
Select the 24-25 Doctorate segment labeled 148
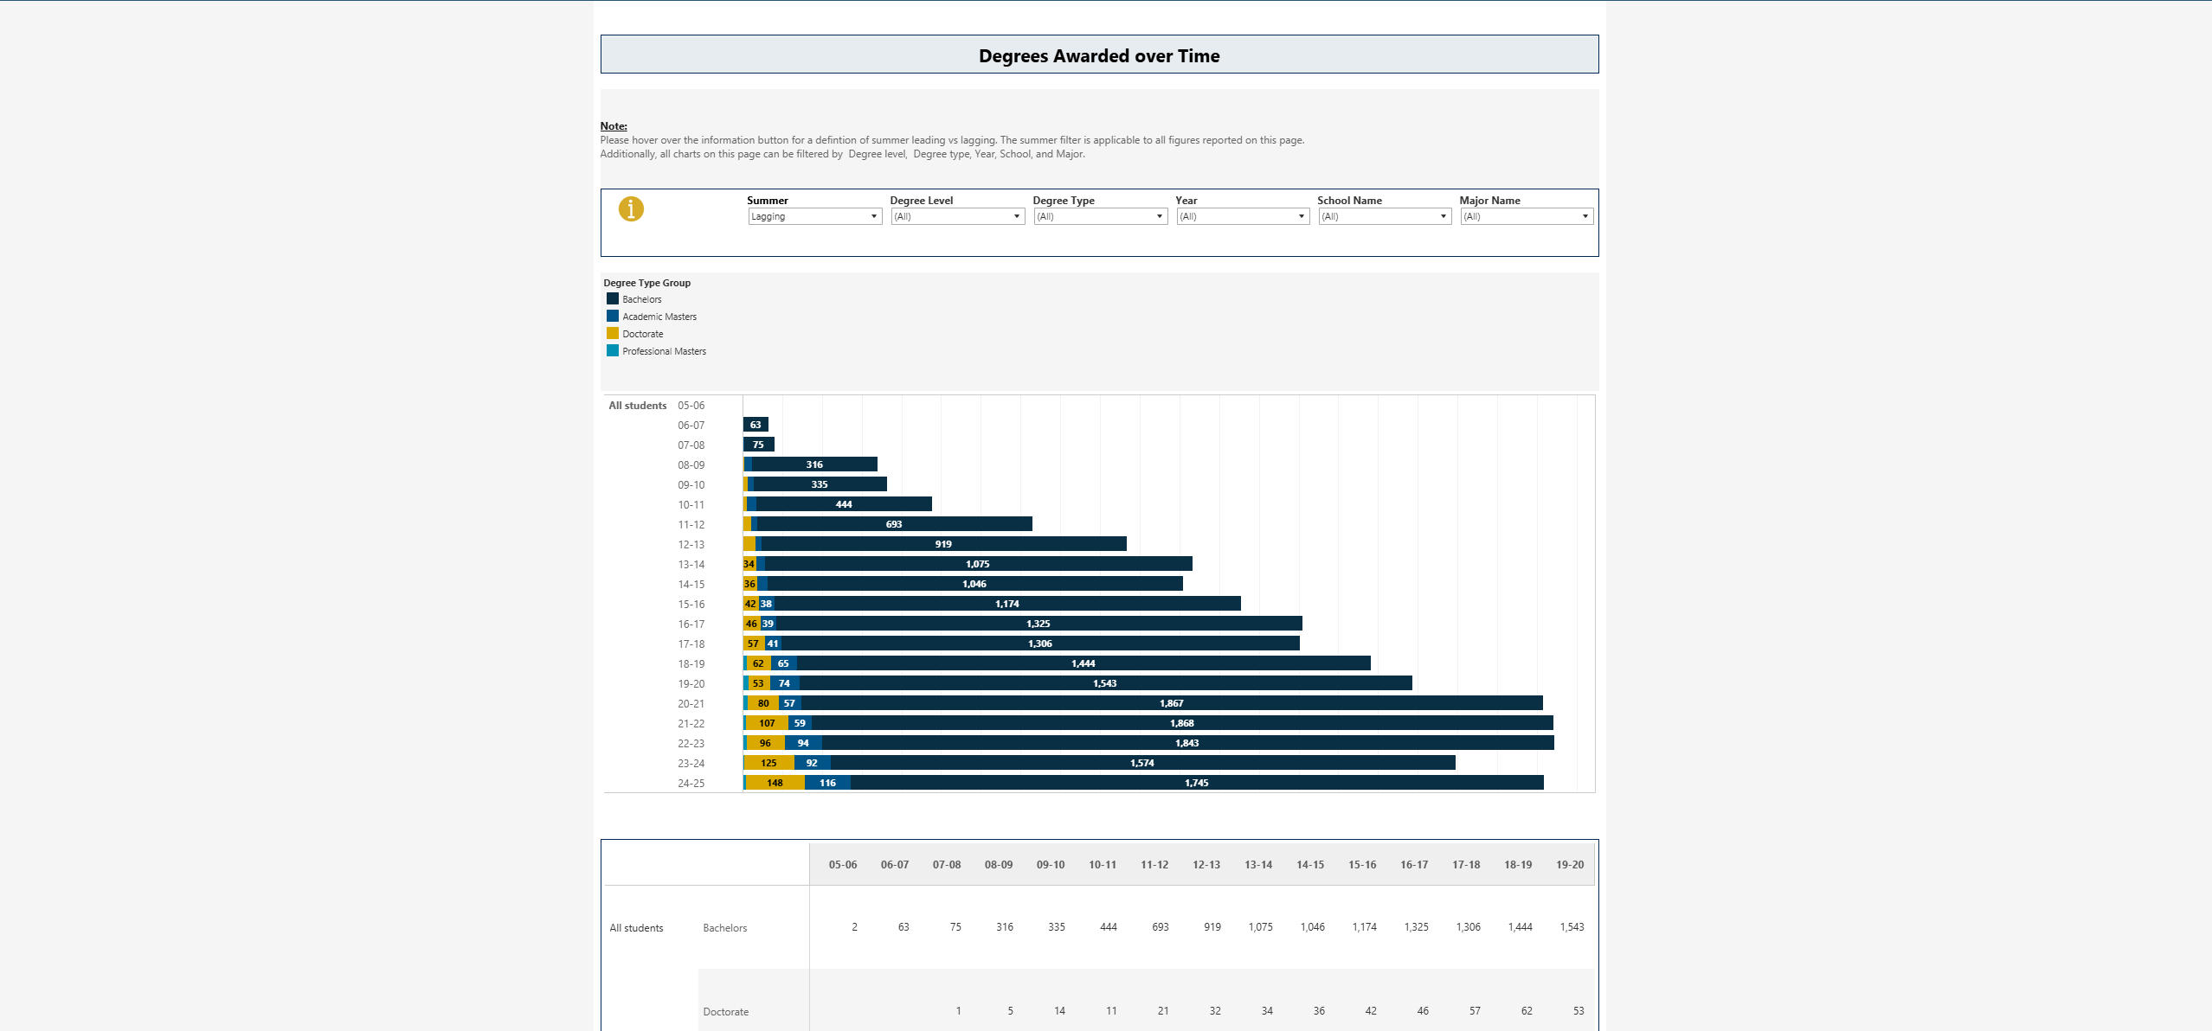[775, 783]
